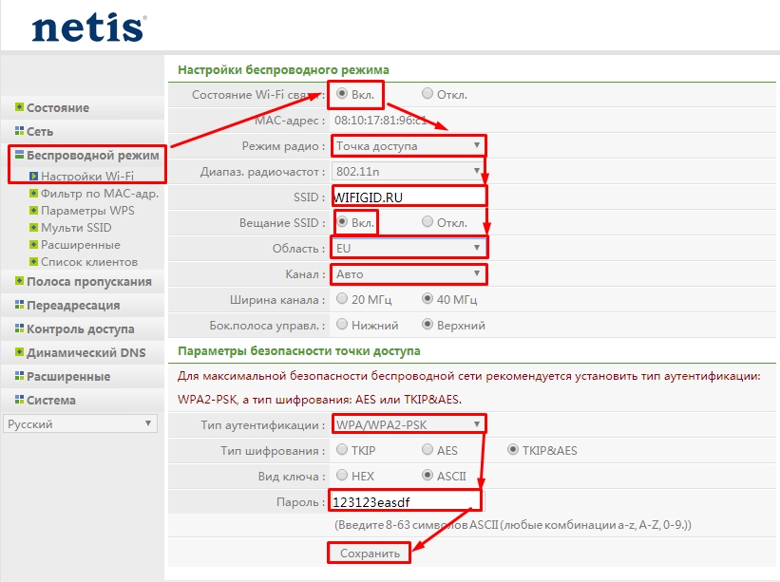
Task: Click the icon next to Параметры WPS
Action: [x=33, y=211]
